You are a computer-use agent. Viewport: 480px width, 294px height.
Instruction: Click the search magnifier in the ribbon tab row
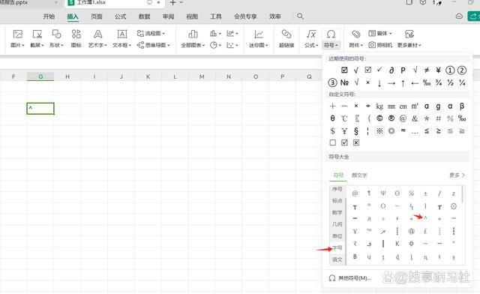300,16
